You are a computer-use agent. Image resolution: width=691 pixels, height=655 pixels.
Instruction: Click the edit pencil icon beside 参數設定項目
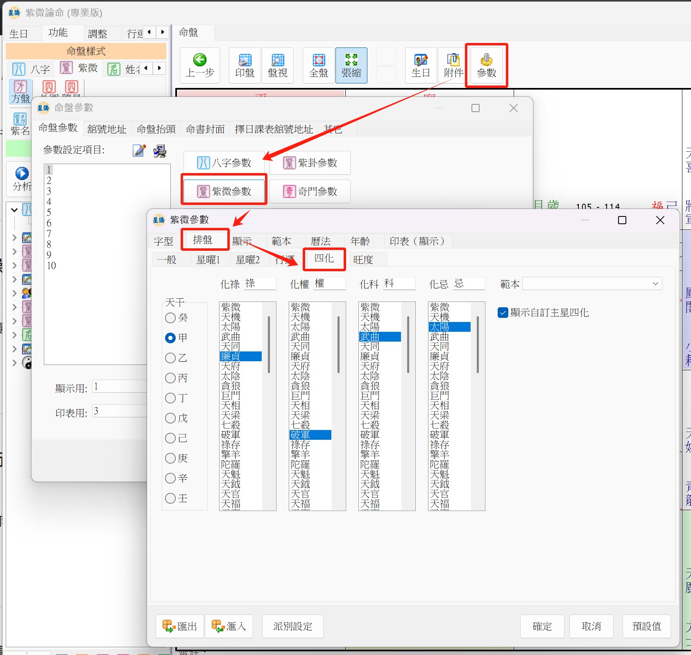(x=139, y=151)
